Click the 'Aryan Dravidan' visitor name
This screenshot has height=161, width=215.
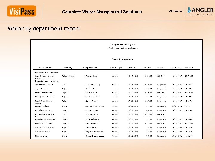[42, 89]
